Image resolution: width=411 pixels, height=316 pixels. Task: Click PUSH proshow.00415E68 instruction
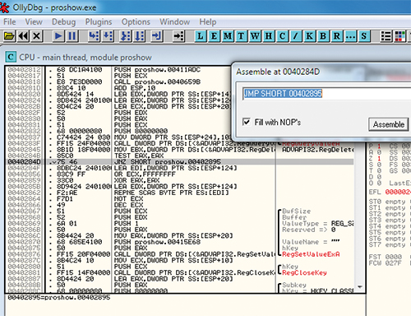tap(157, 242)
